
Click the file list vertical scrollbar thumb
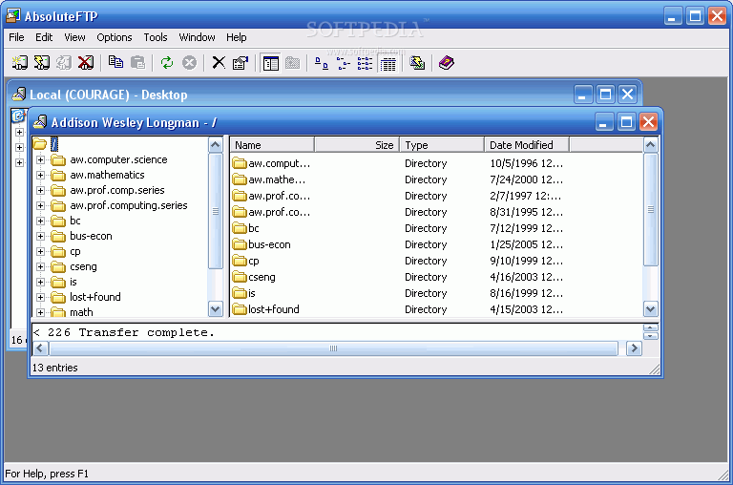click(650, 209)
